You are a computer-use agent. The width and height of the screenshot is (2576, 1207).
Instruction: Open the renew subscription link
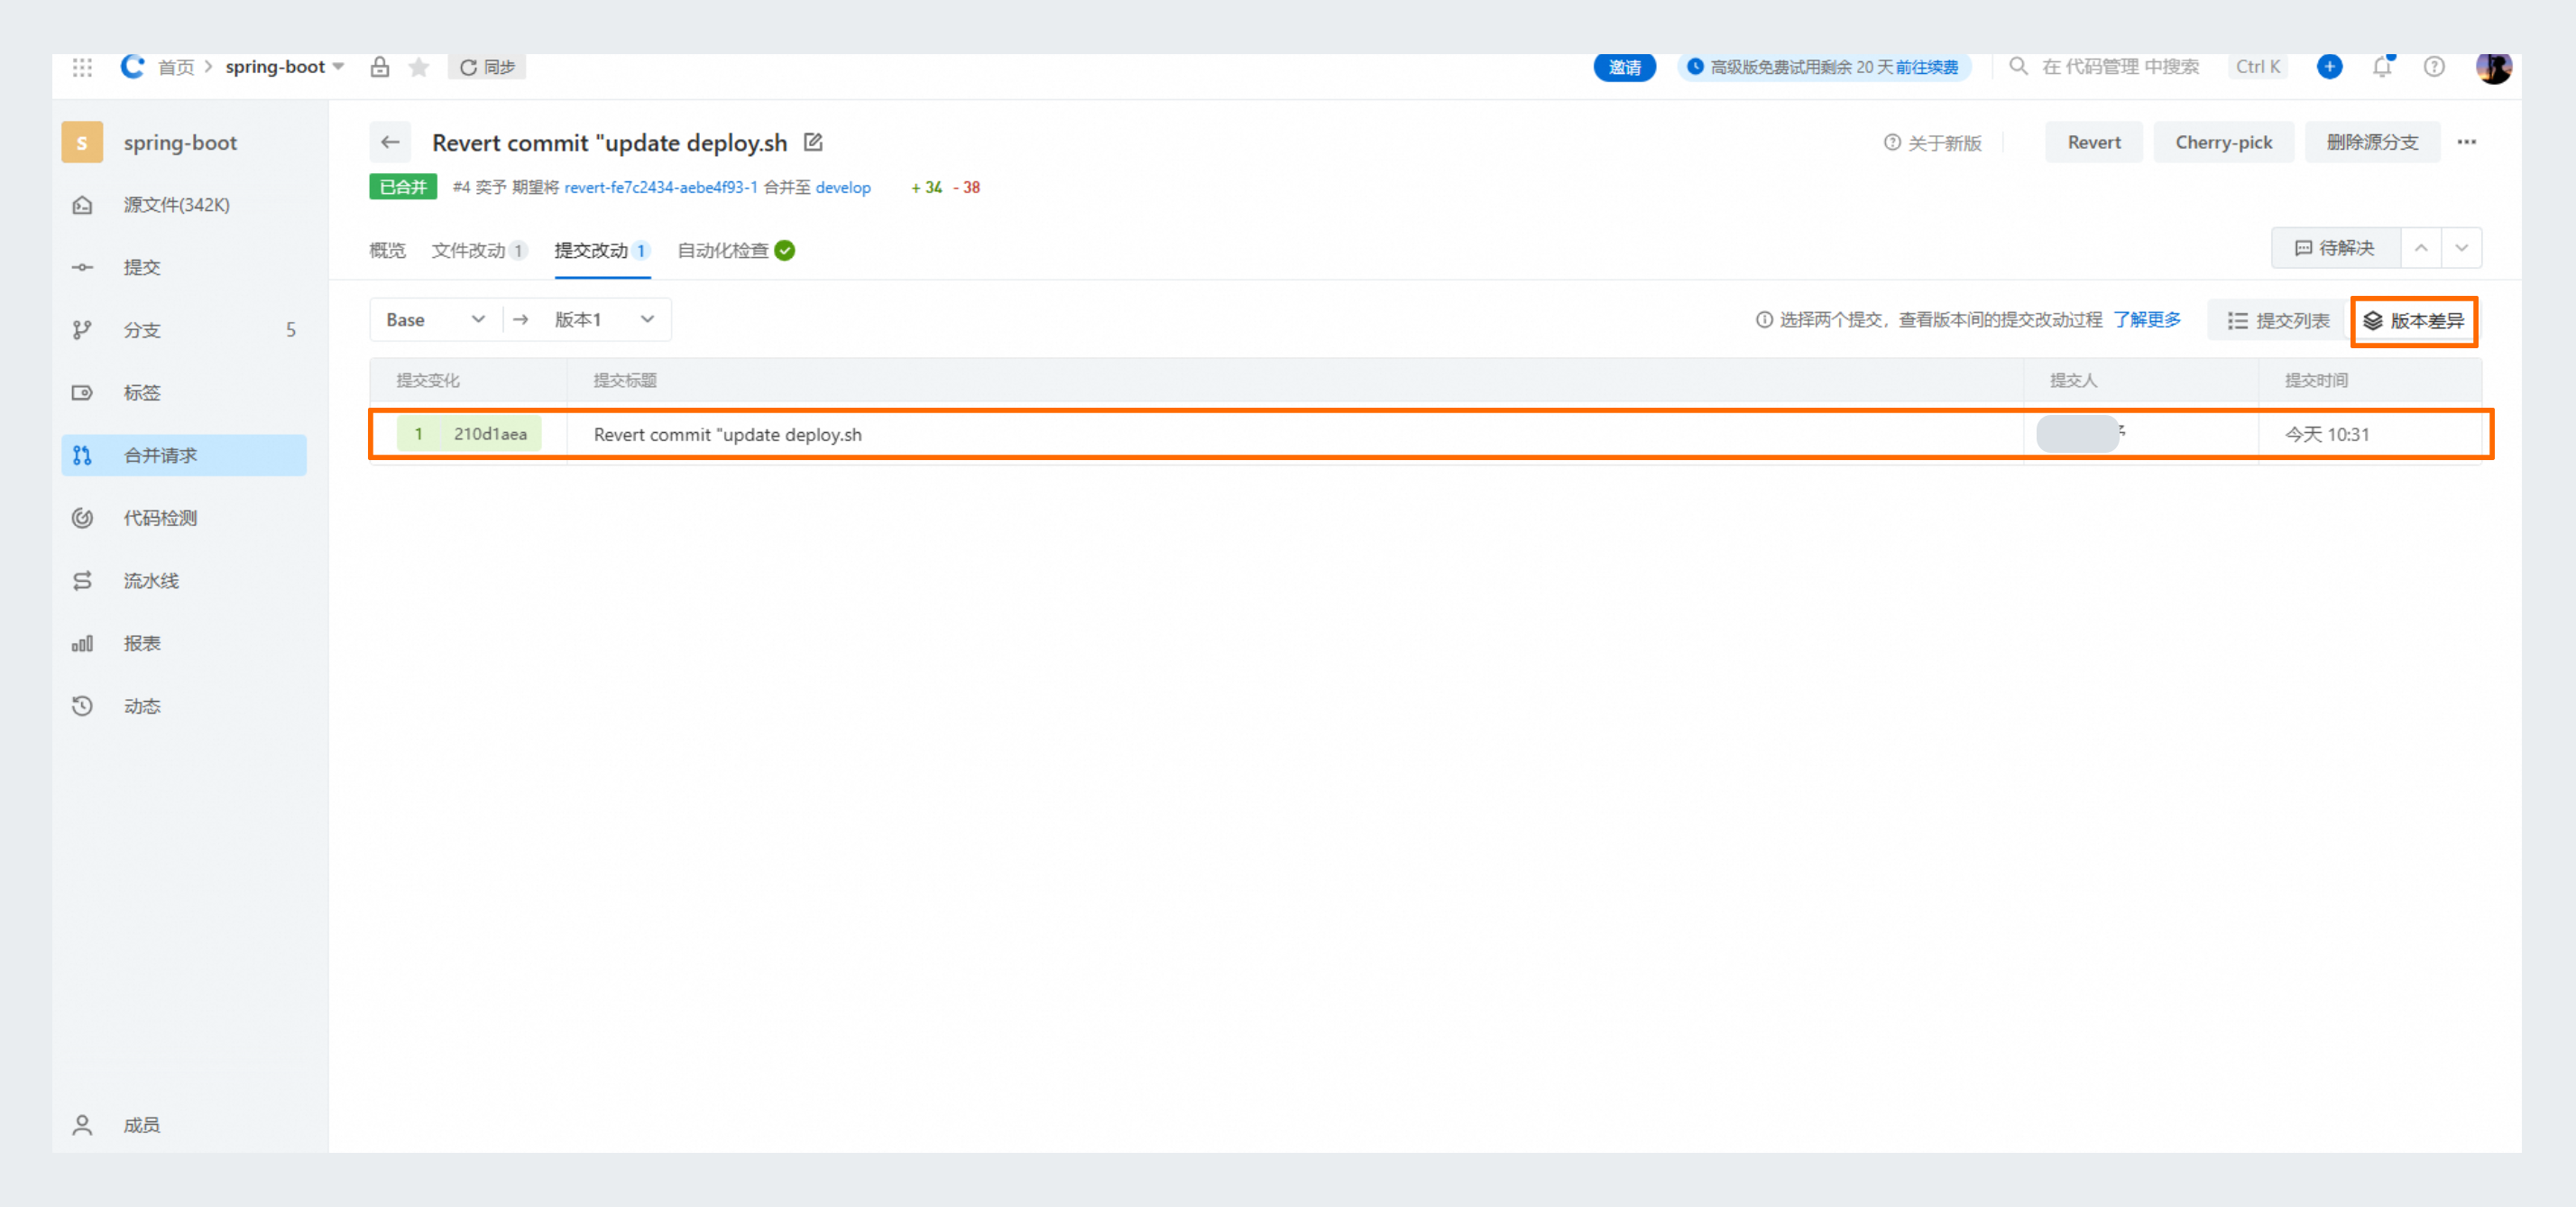click(x=1926, y=67)
